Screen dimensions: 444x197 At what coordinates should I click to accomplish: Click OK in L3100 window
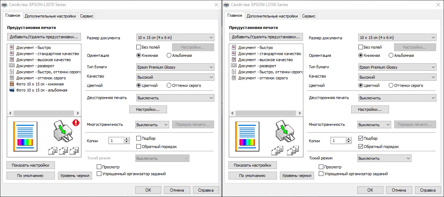tap(370, 190)
